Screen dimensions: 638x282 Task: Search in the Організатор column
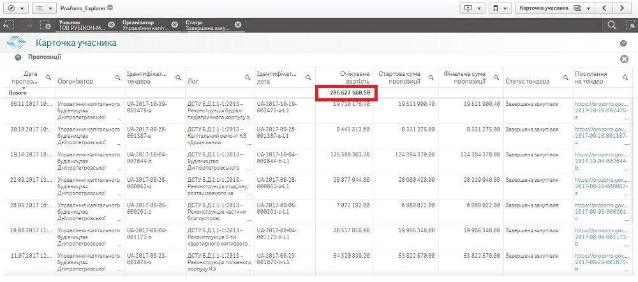point(117,78)
